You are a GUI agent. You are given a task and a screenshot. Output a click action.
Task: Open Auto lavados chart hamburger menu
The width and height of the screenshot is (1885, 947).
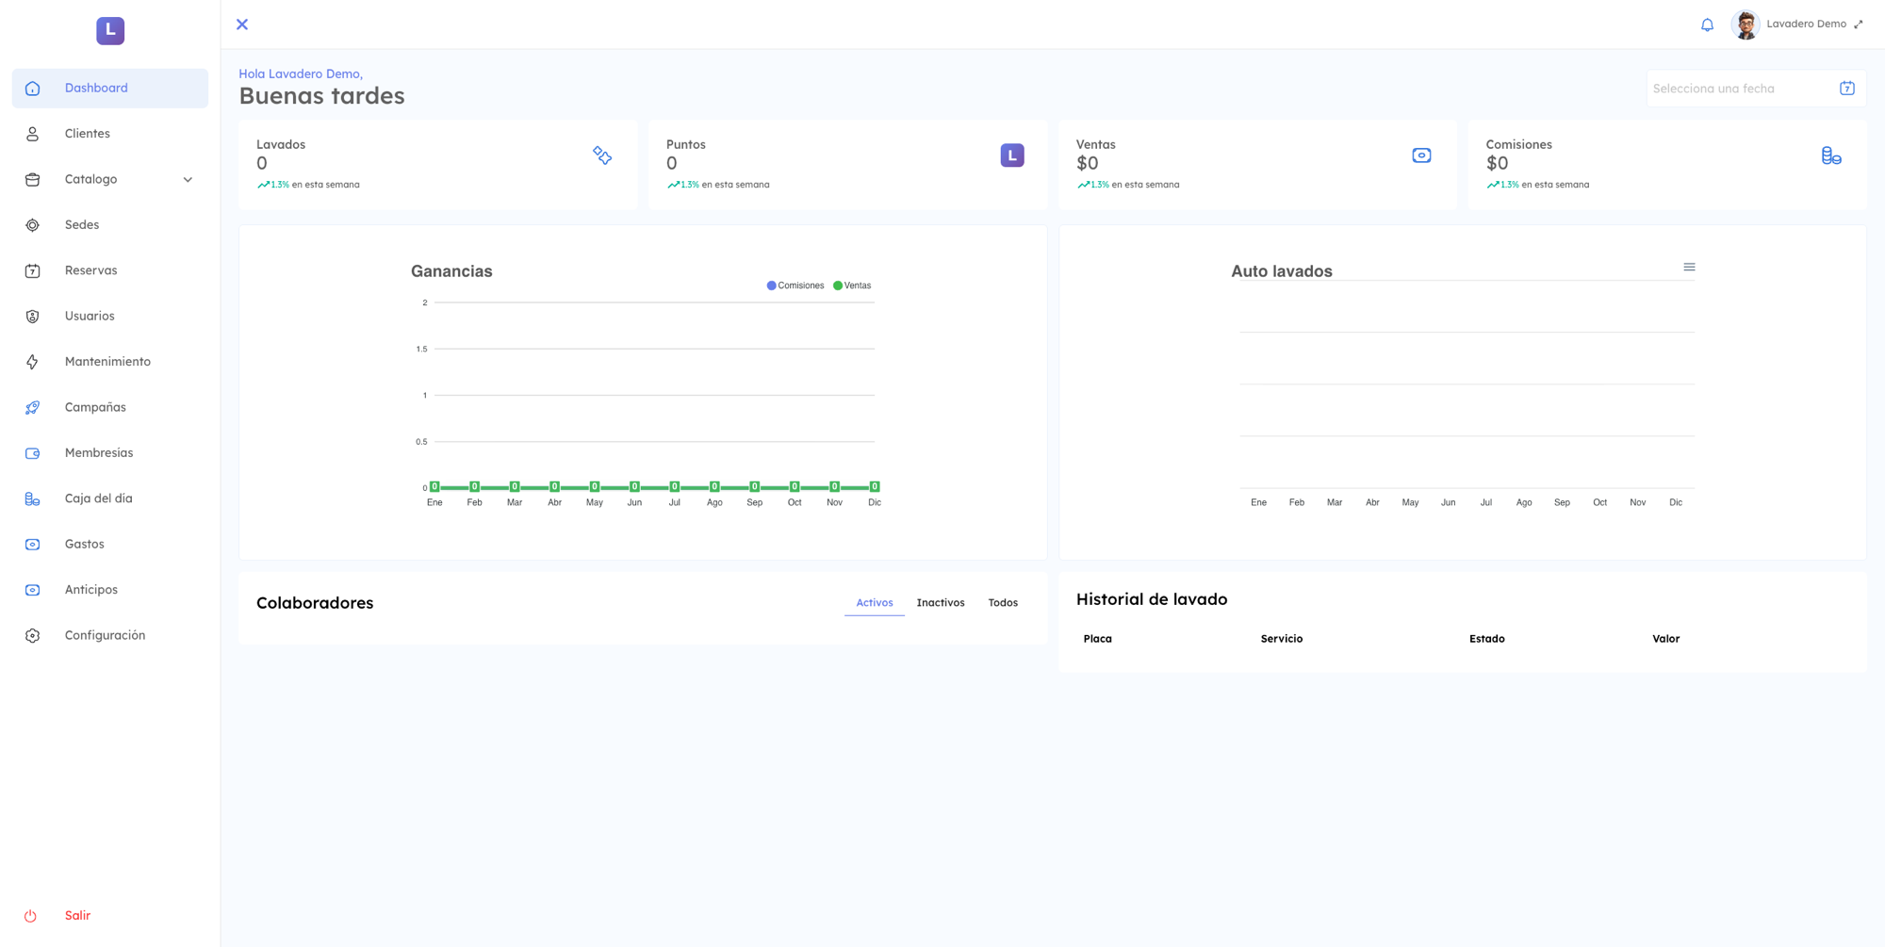coord(1689,268)
